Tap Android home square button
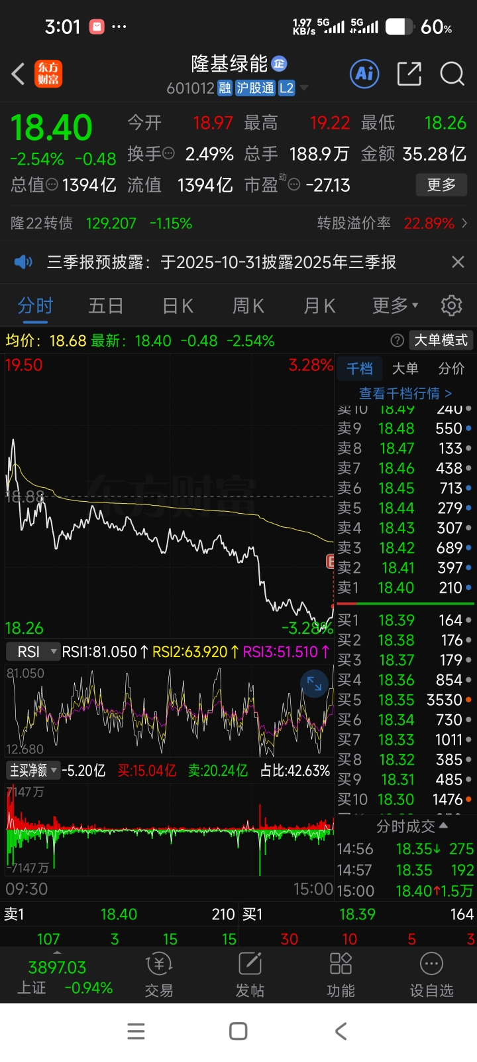The image size is (477, 1062). click(x=238, y=1031)
